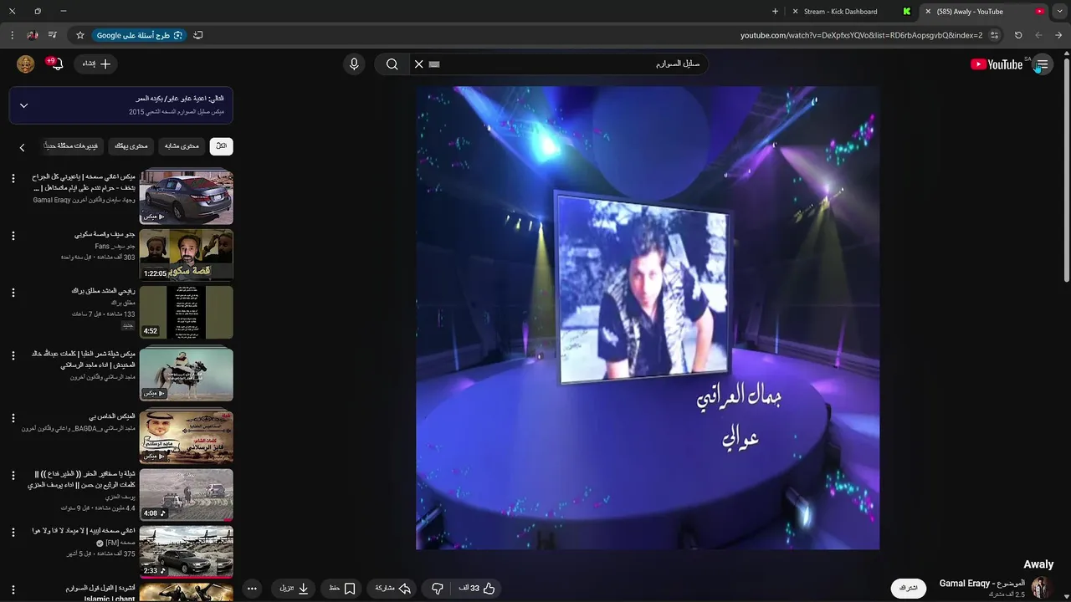
Task: Open Gamal Eraqy channel avatar
Action: [x=1041, y=588]
